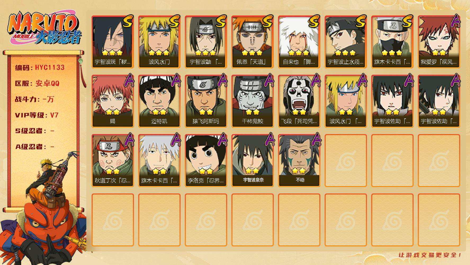Choose the 飞段 skull-face ninja card
470x265 pixels.
299,101
